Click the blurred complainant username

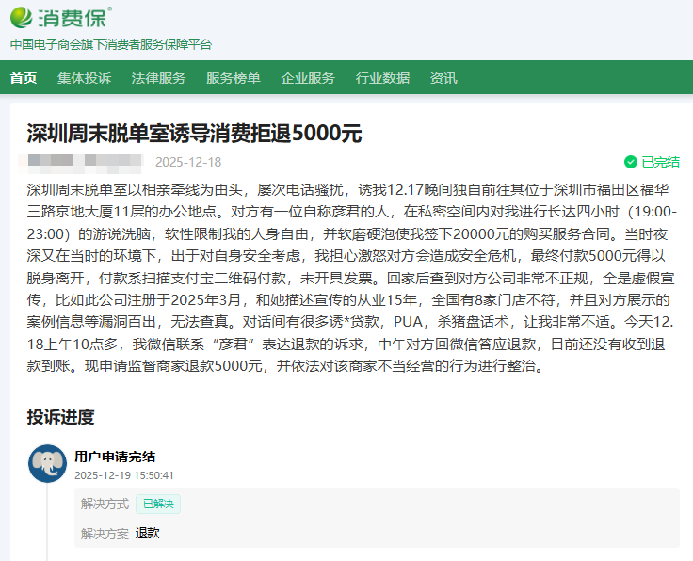[85, 161]
